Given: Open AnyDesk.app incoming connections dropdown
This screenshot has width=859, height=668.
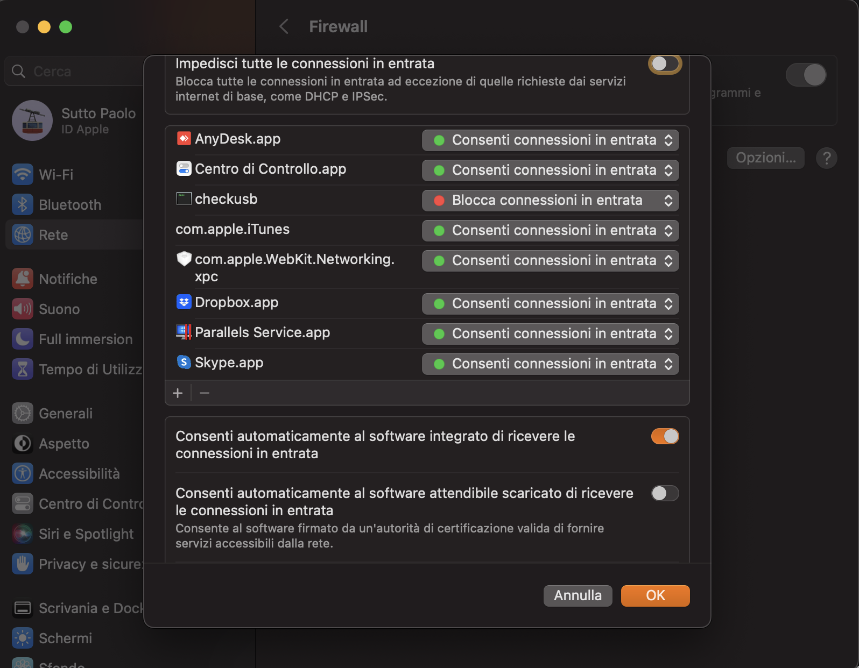Looking at the screenshot, I should click(550, 140).
